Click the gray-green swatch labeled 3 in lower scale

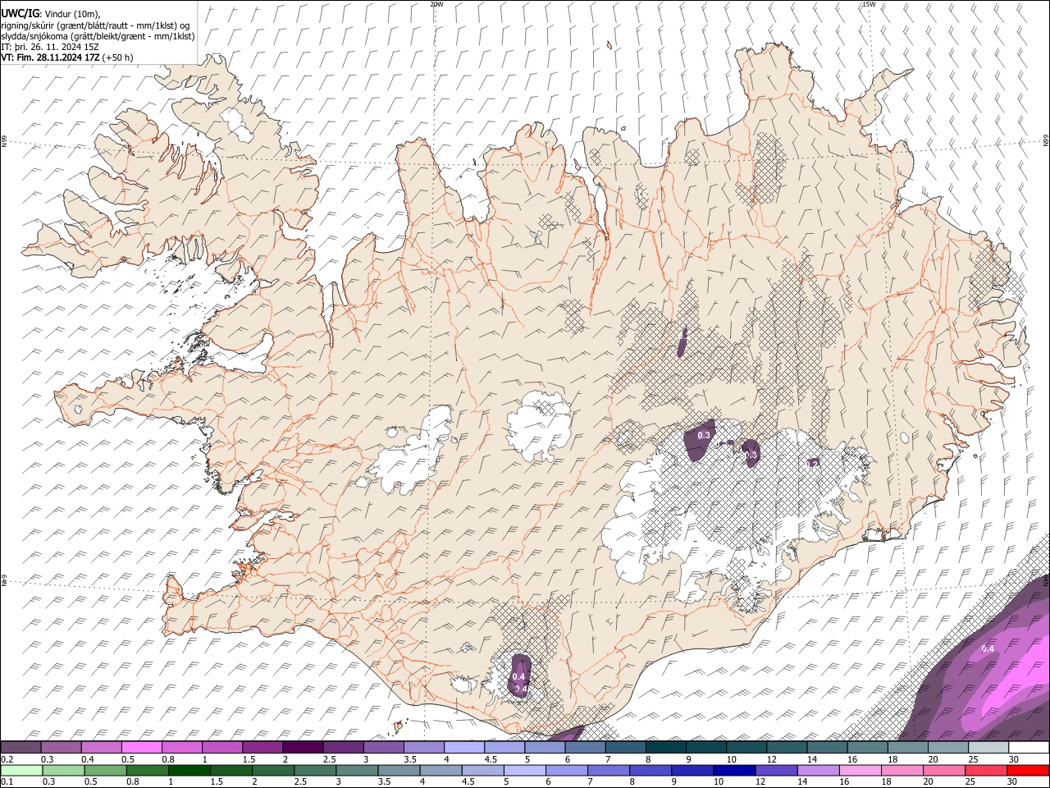tap(357, 770)
